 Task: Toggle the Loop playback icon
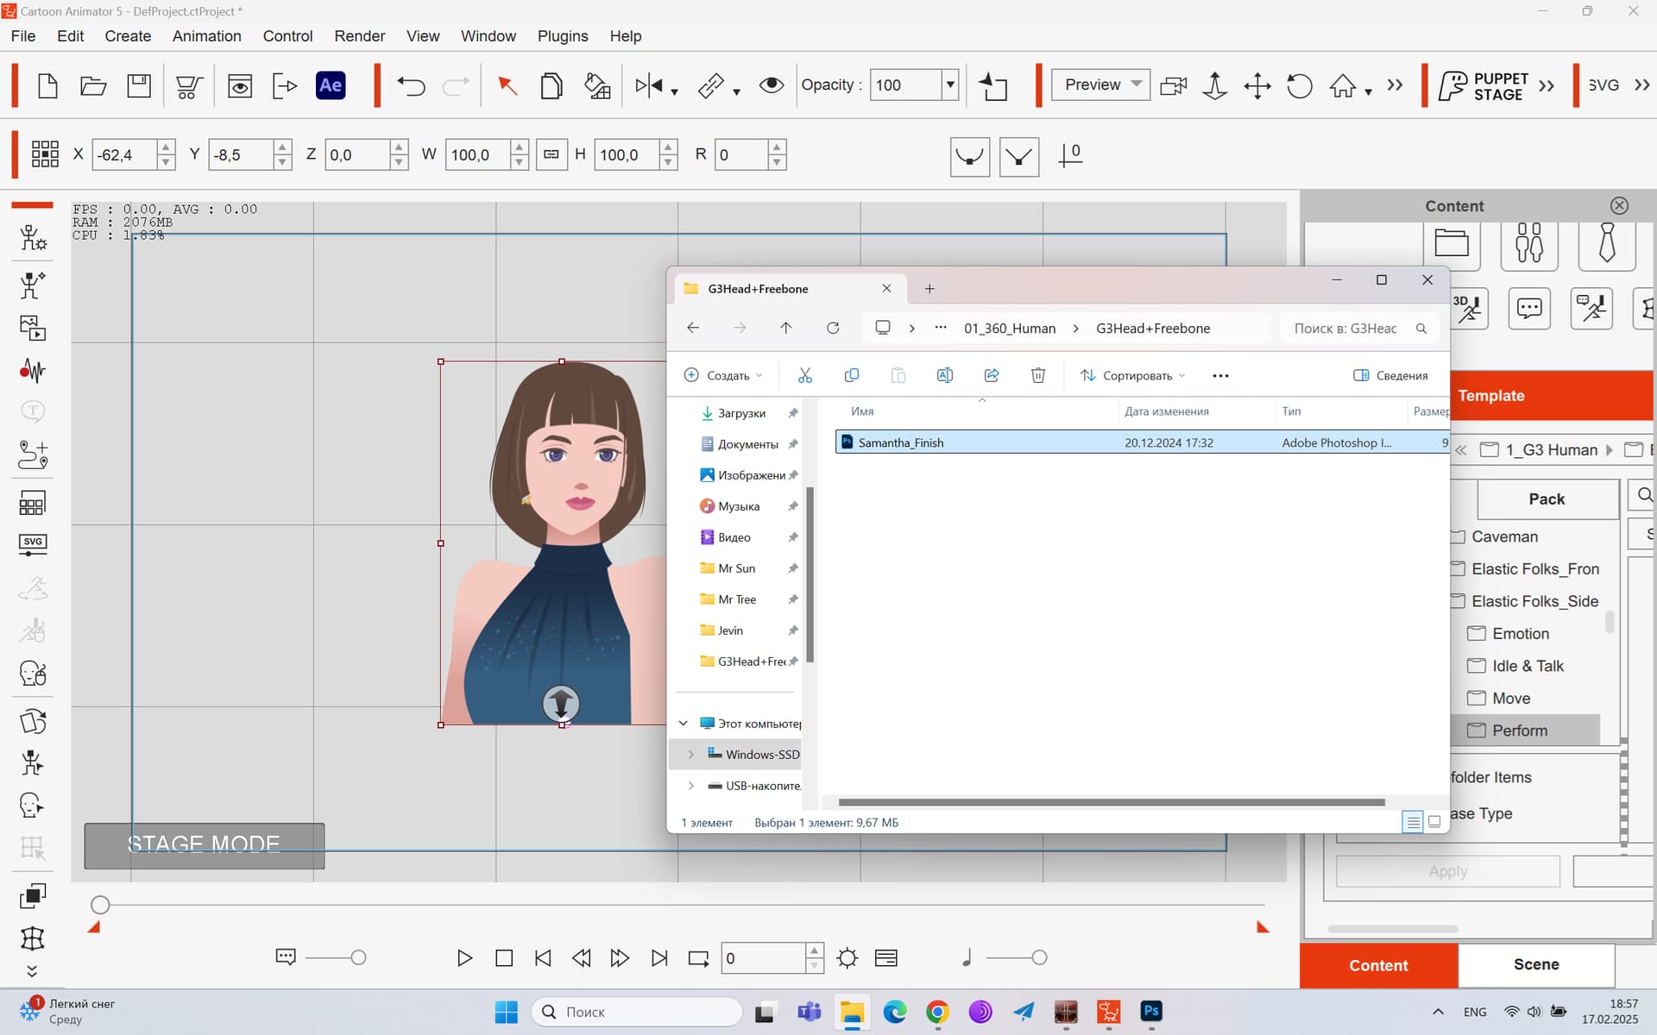[698, 958]
